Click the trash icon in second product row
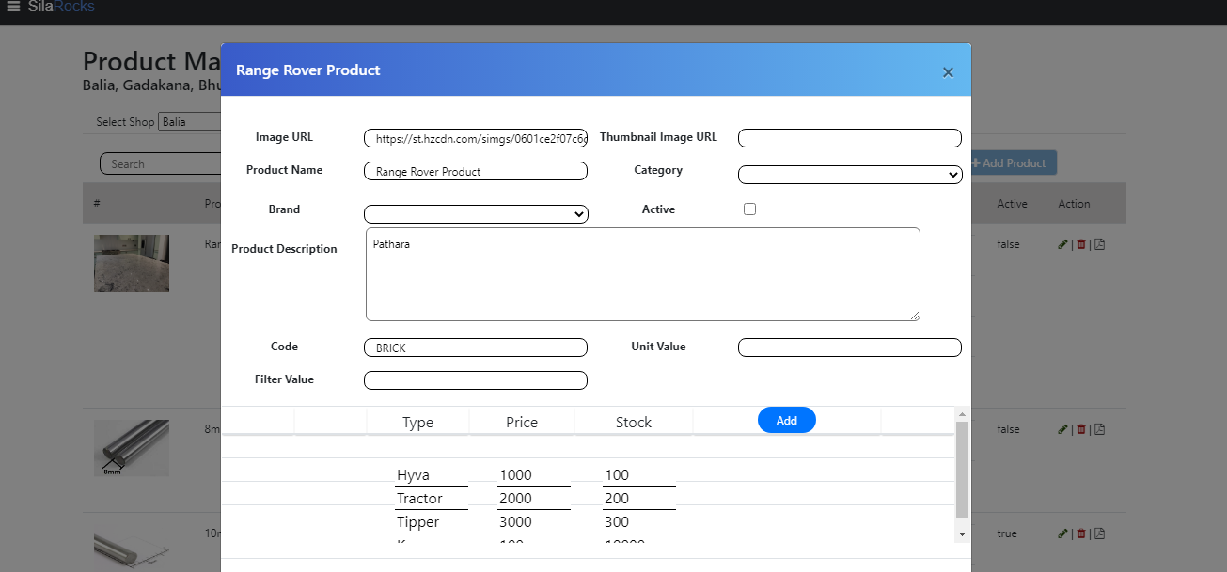1227x572 pixels. coord(1081,429)
